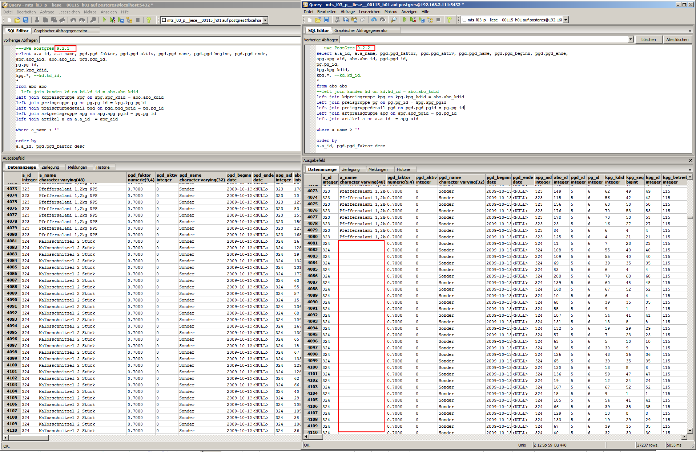Click the paste icon in right toolbar
696x452 pixels.
coord(354,20)
